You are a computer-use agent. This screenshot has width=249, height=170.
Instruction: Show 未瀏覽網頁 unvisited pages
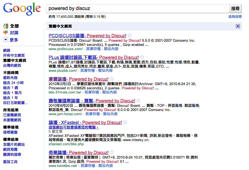click(x=12, y=120)
